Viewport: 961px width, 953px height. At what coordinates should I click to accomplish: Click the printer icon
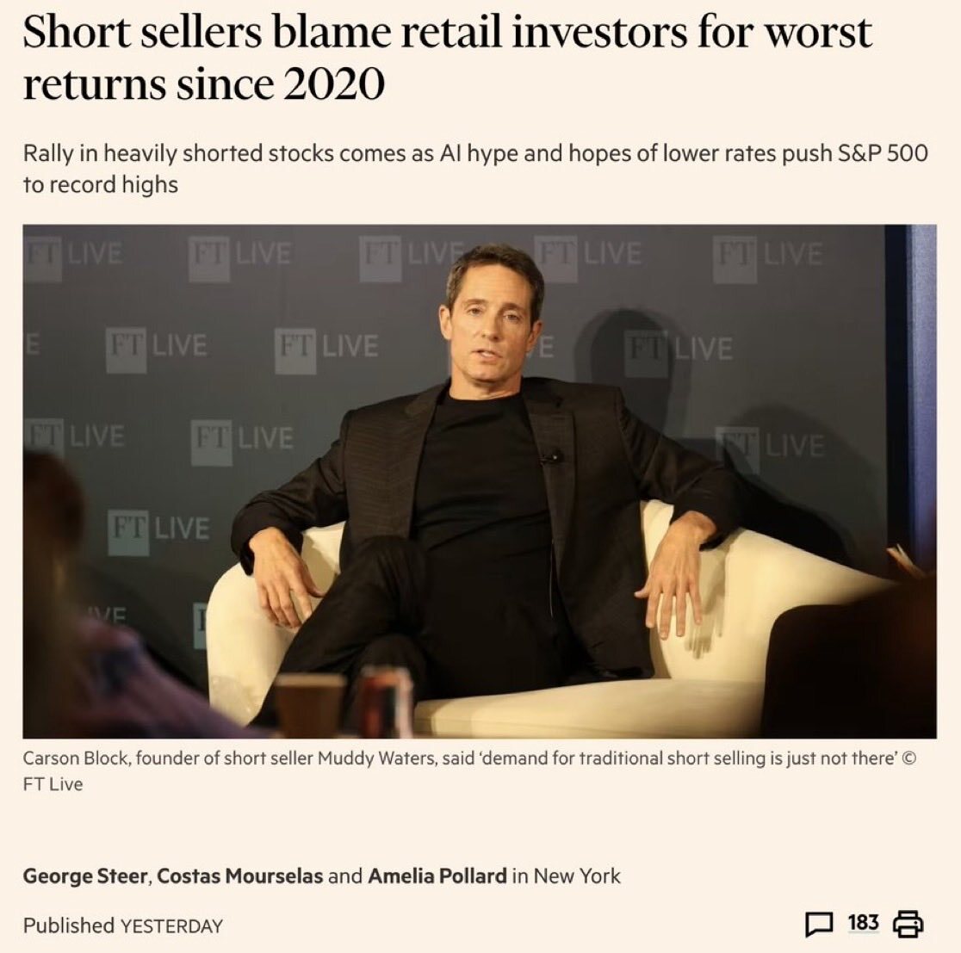(x=908, y=925)
